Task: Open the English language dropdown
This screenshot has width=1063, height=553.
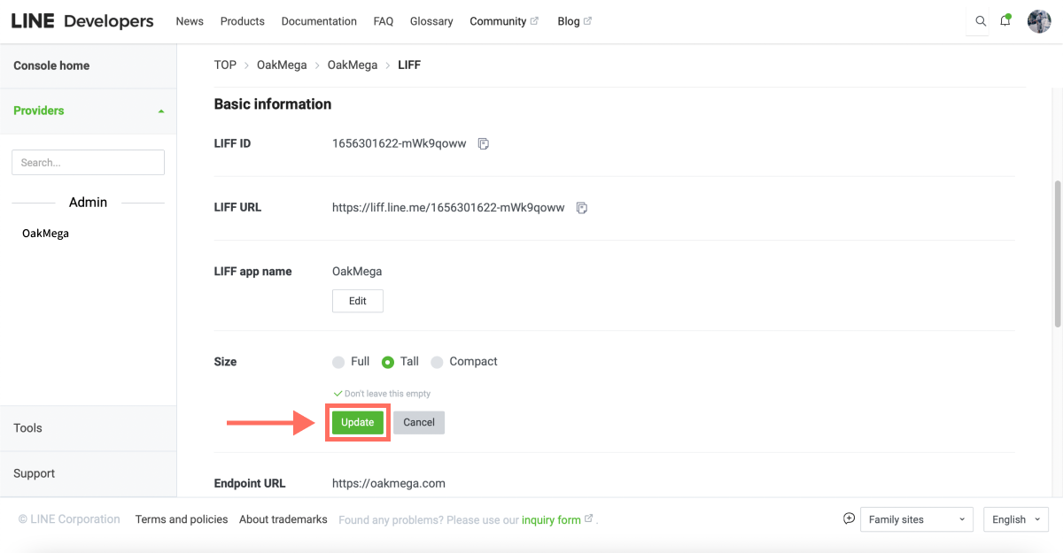Action: 1016,519
